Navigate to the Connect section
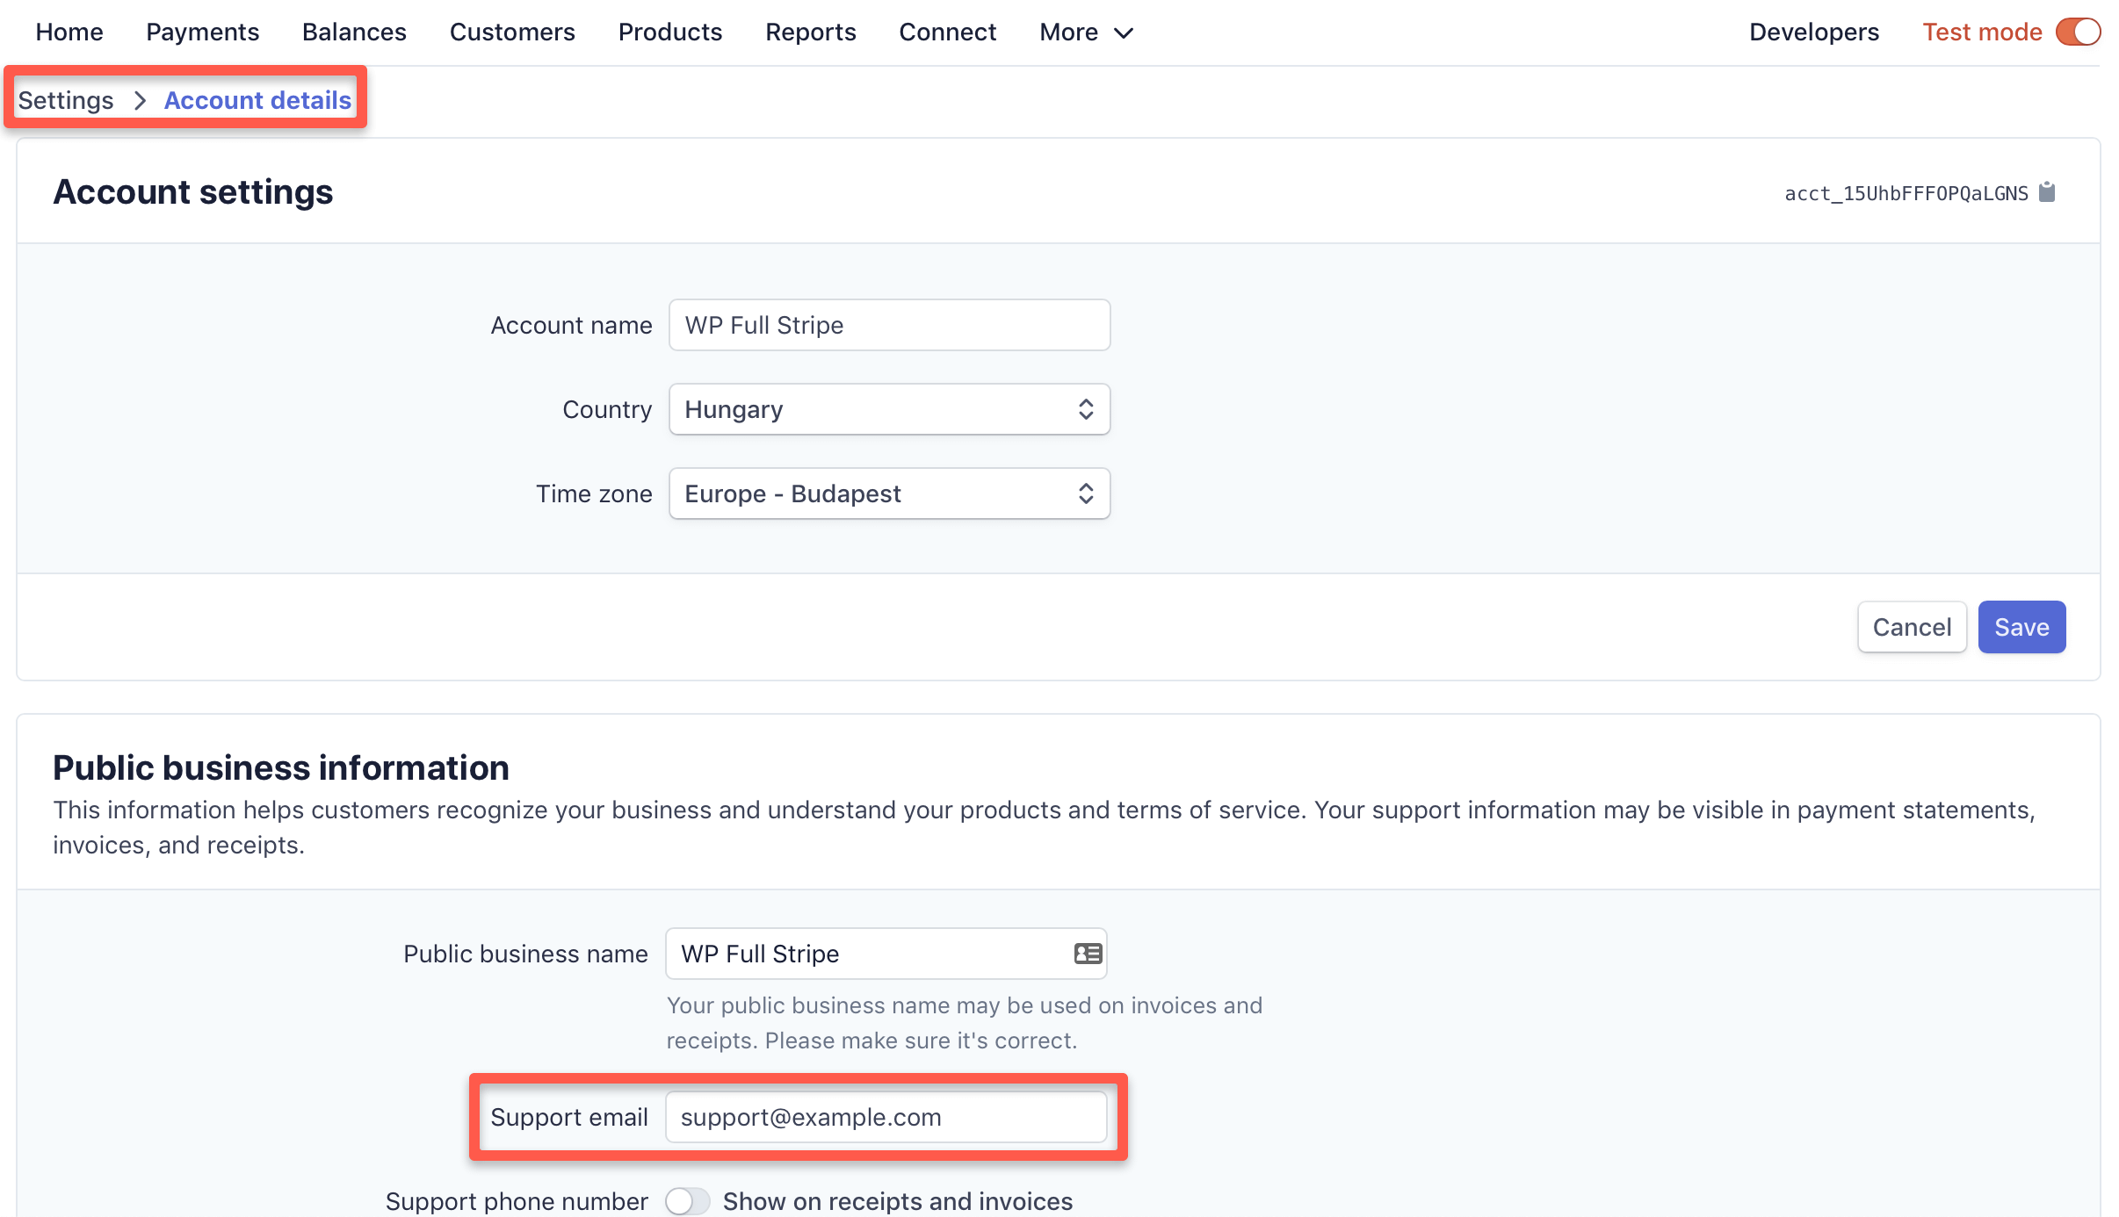The height and width of the screenshot is (1217, 2119). coord(947,32)
